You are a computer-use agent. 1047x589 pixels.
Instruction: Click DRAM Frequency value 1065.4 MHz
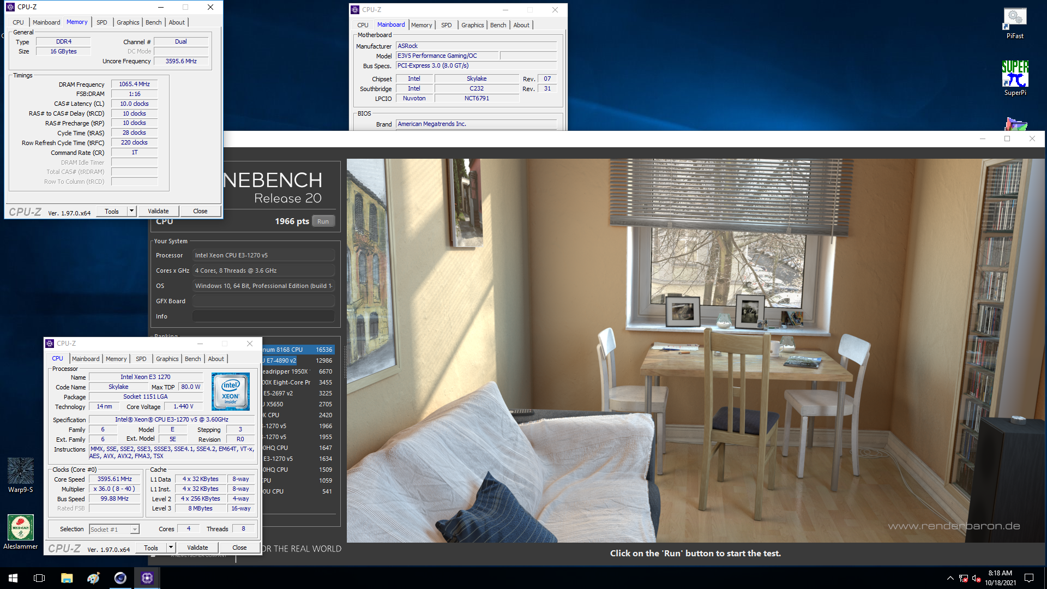click(x=134, y=84)
